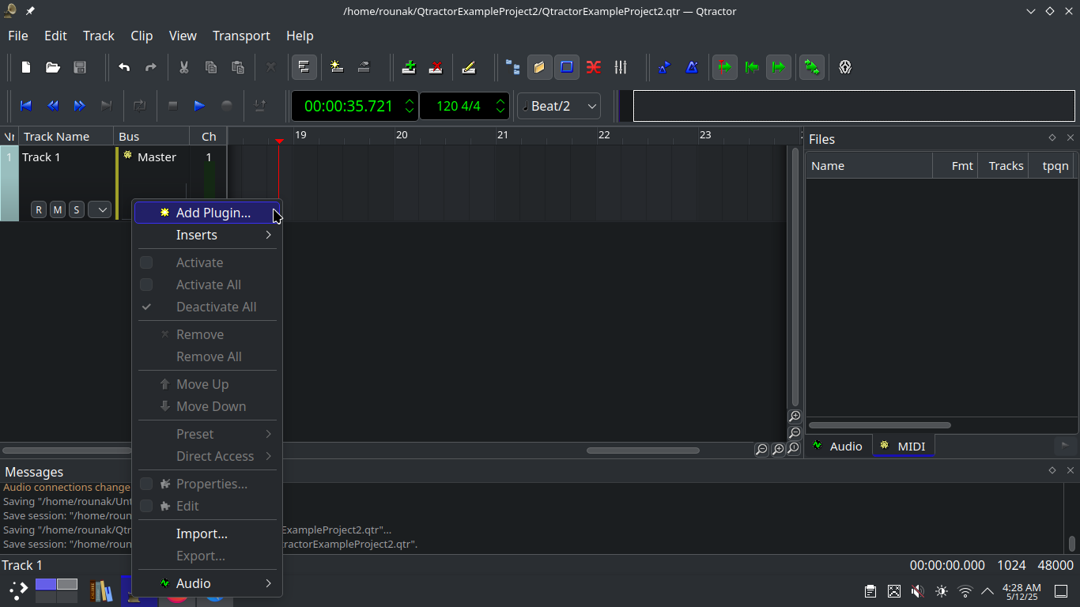1080x607 pixels.
Task: Open the Mixer window icon
Action: pos(621,67)
